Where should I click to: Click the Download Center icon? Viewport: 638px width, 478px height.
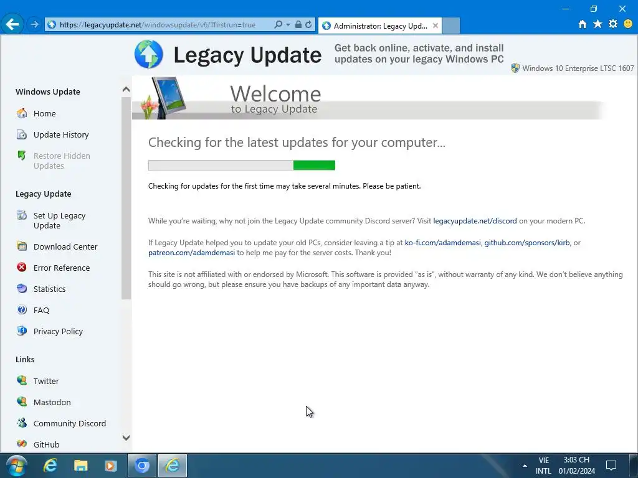coord(22,246)
